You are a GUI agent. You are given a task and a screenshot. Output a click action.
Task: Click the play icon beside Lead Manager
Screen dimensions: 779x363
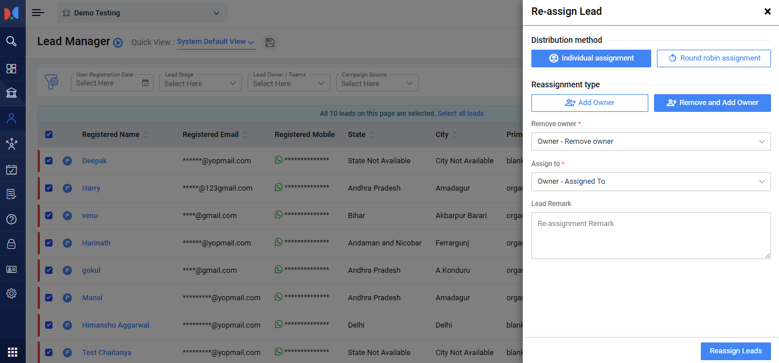click(x=118, y=42)
